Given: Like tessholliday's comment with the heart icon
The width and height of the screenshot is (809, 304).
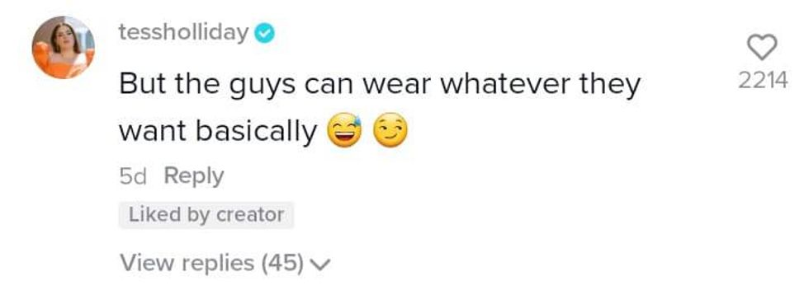Looking at the screenshot, I should tap(762, 48).
